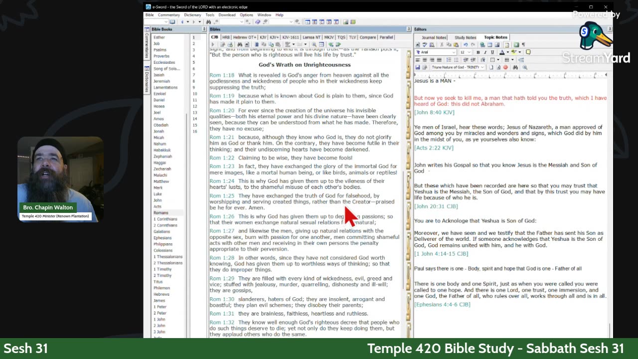Click binoculars Find icon in Editors toolbar
This screenshot has width=638, height=359.
click(515, 67)
